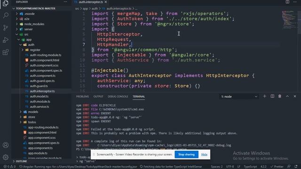Split the terminal panel
Image resolution: width=301 pixels, height=169 pixels.
point(272,96)
